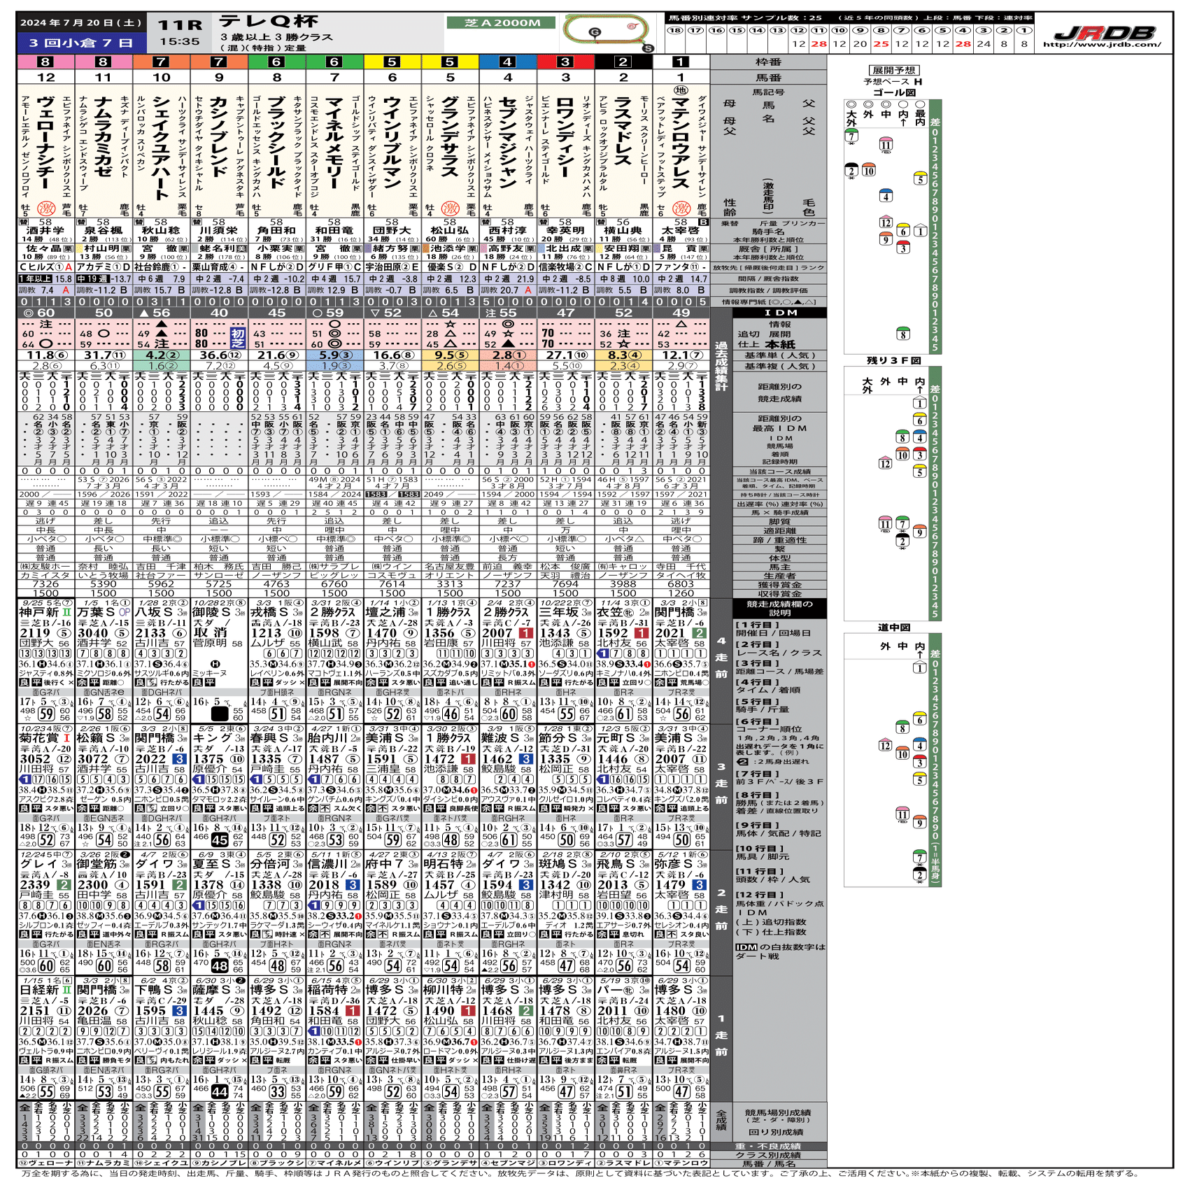Click jockey name 太宰啓 under マテンロウアレス

tap(680, 230)
